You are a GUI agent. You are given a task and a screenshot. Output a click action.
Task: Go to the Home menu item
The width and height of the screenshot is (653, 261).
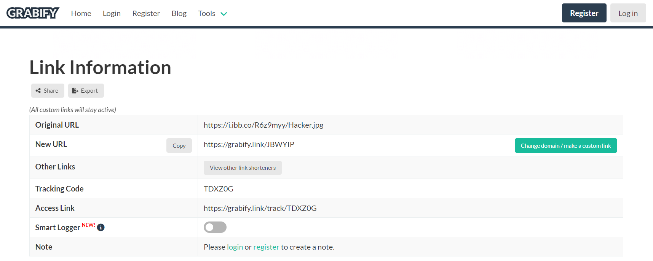[81, 13]
